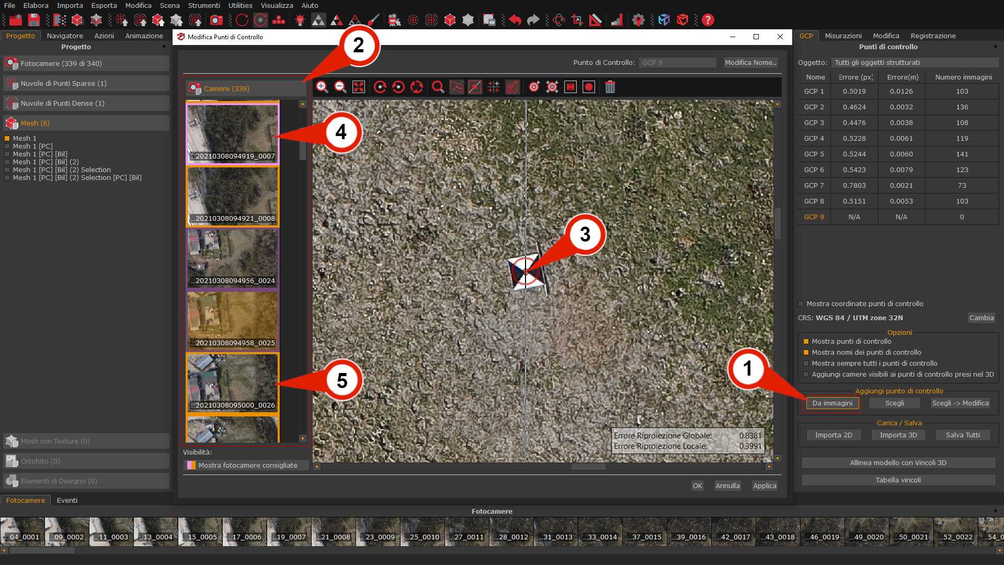The image size is (1004, 565).
Task: Expand Elementi di Disegno (0) section
Action: point(86,481)
